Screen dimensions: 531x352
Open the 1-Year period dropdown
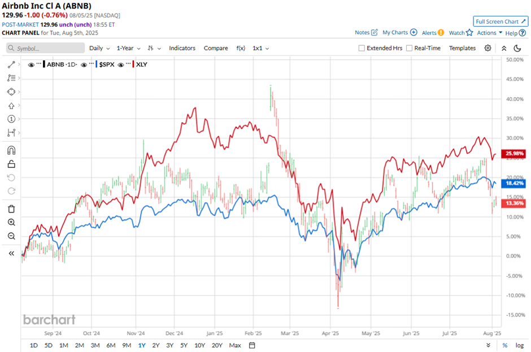[128, 48]
